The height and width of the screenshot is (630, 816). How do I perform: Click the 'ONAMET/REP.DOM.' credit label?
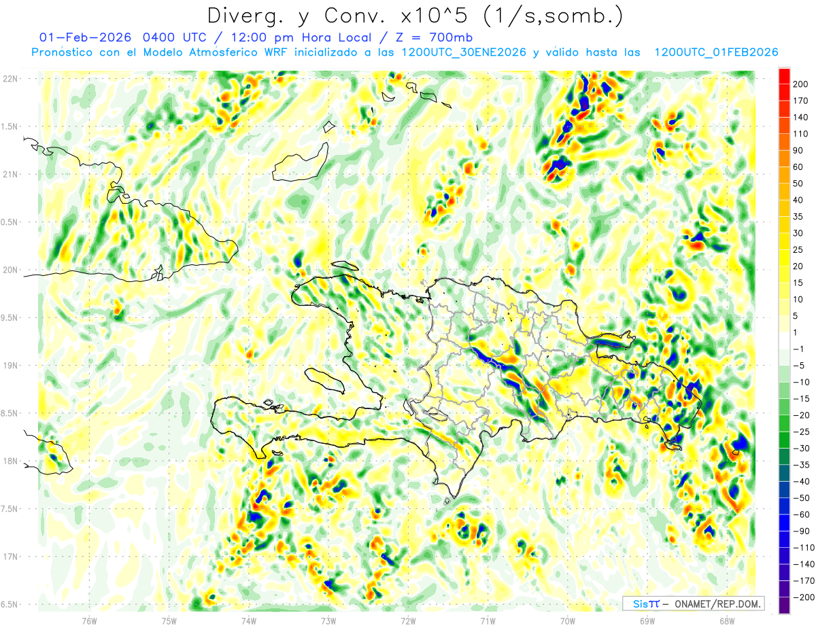(x=718, y=603)
